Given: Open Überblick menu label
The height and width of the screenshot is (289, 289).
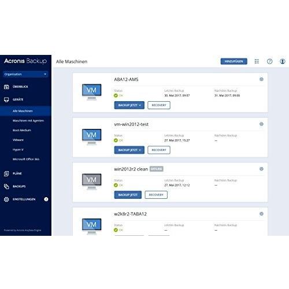Looking at the screenshot, I should 20,87.
